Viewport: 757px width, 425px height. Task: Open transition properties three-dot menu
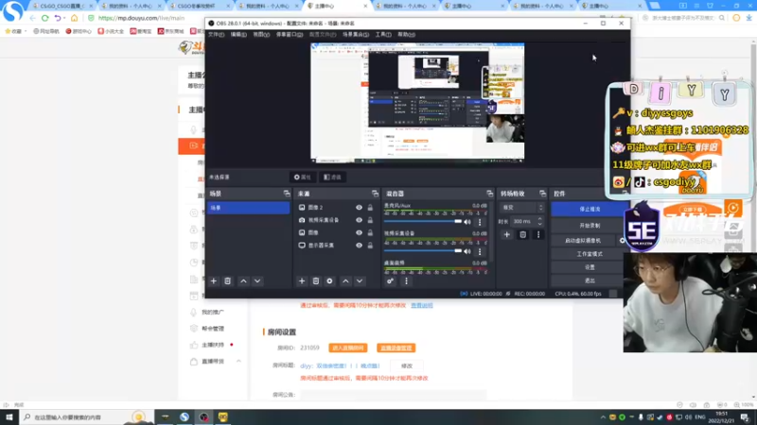coord(538,234)
